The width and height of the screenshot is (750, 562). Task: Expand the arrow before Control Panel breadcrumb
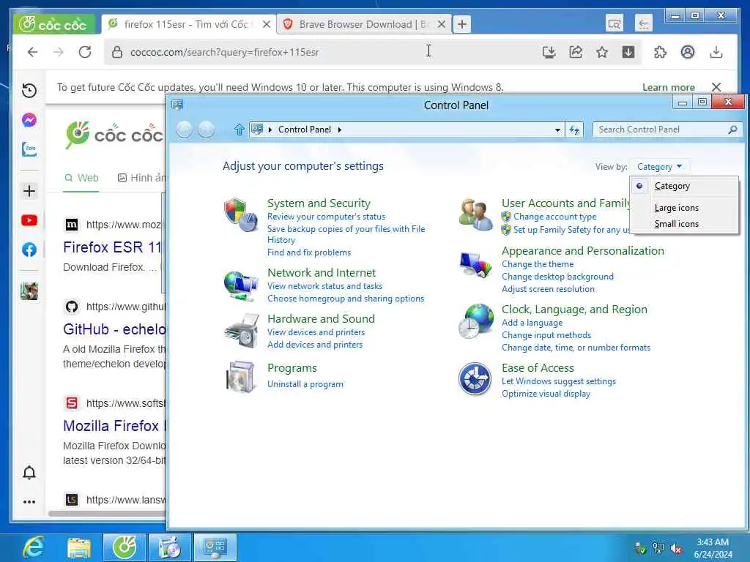click(x=270, y=130)
